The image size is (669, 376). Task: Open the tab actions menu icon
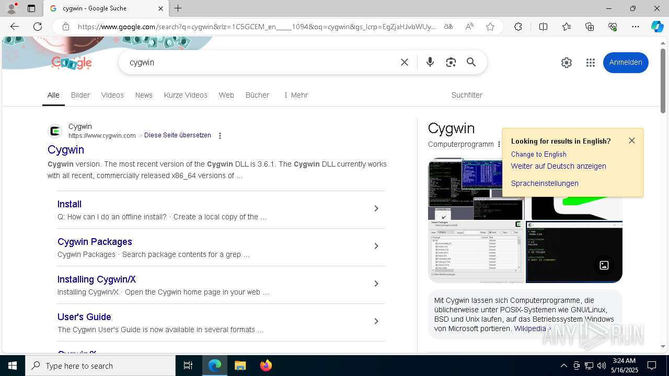coord(31,8)
